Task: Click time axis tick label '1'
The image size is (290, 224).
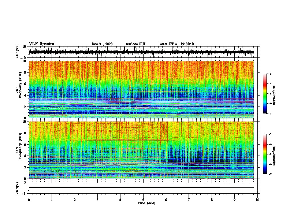Action: pos(52,200)
